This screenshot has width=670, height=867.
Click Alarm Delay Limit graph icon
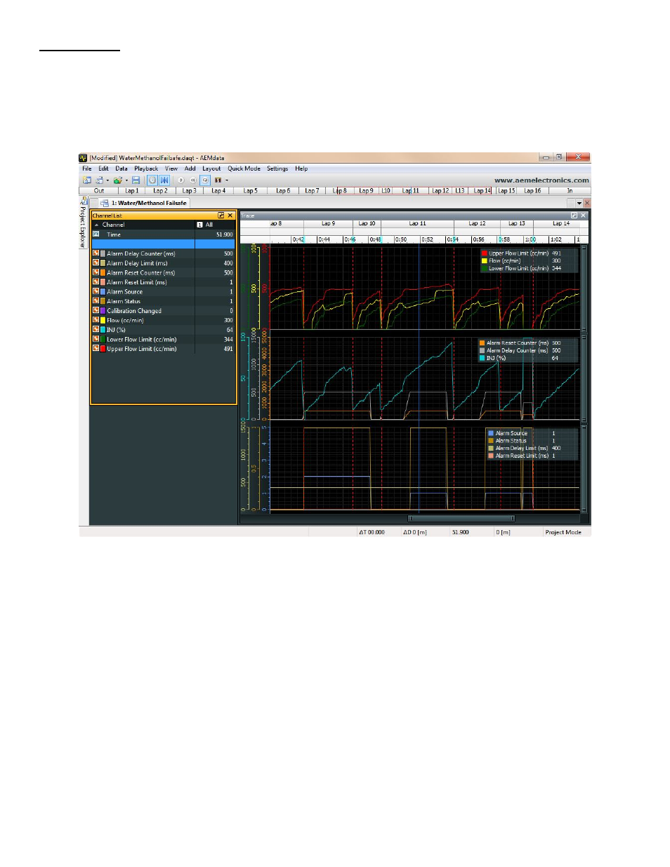click(x=96, y=263)
